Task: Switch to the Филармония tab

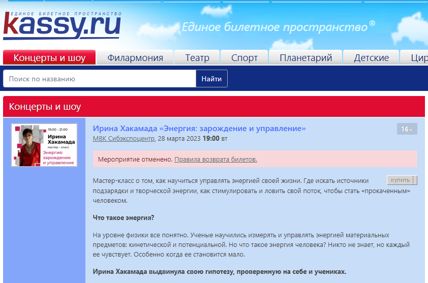Action: point(135,58)
